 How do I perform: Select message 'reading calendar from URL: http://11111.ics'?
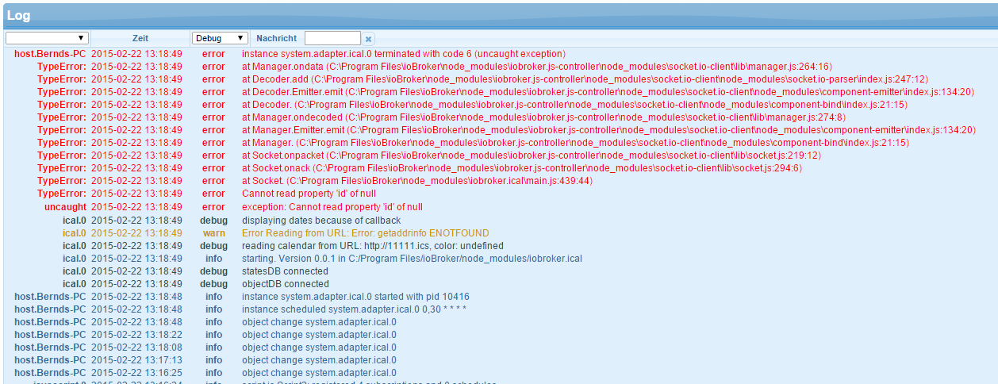tap(373, 246)
